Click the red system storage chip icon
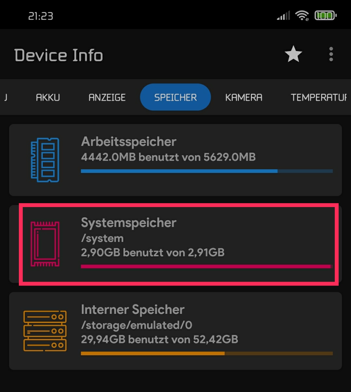 (45, 244)
